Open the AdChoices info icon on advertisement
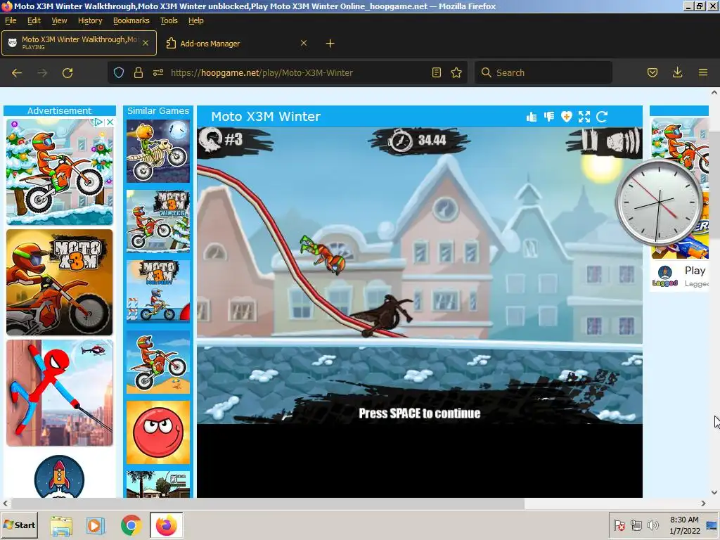The image size is (720, 540). (x=98, y=122)
